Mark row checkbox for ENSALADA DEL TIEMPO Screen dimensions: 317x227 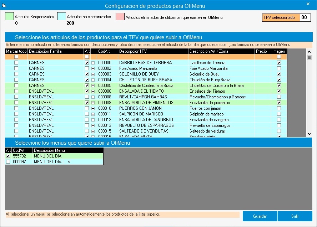click(x=16, y=91)
